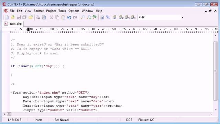Screen dimensions: 220x124
Task: Click the Cut scissors icon
Action: click(51, 18)
